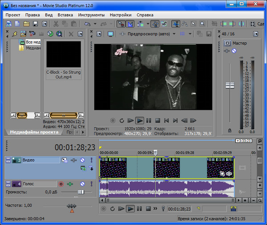Open the Вставка menu
This screenshot has height=225, width=267.
click(65, 15)
